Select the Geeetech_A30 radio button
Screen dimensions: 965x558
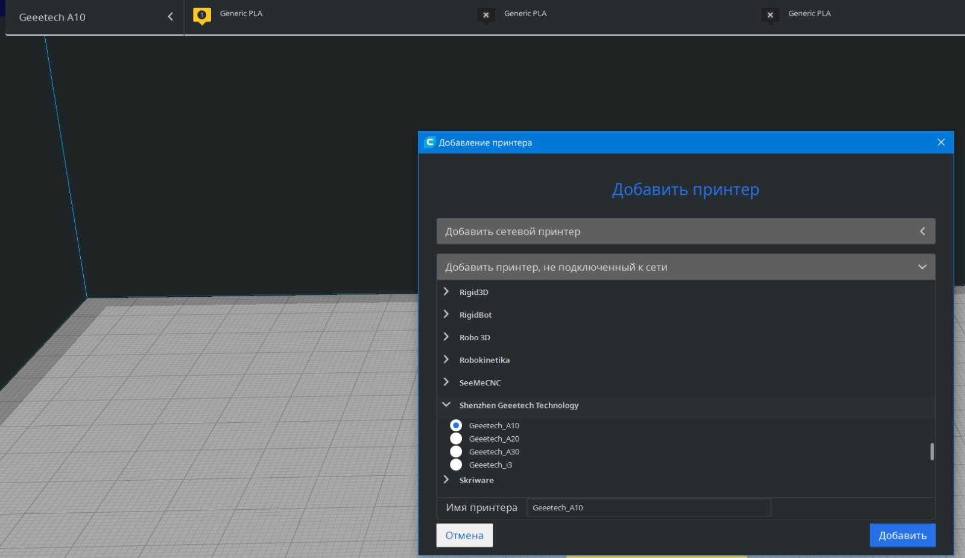(x=456, y=452)
